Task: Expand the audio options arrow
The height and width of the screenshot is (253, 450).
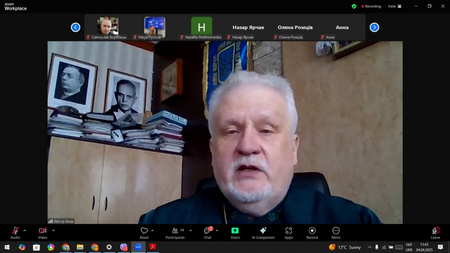Action: (x=25, y=231)
